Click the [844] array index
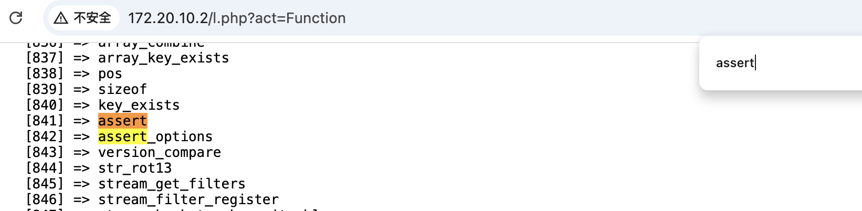862x211 pixels. tap(45, 168)
